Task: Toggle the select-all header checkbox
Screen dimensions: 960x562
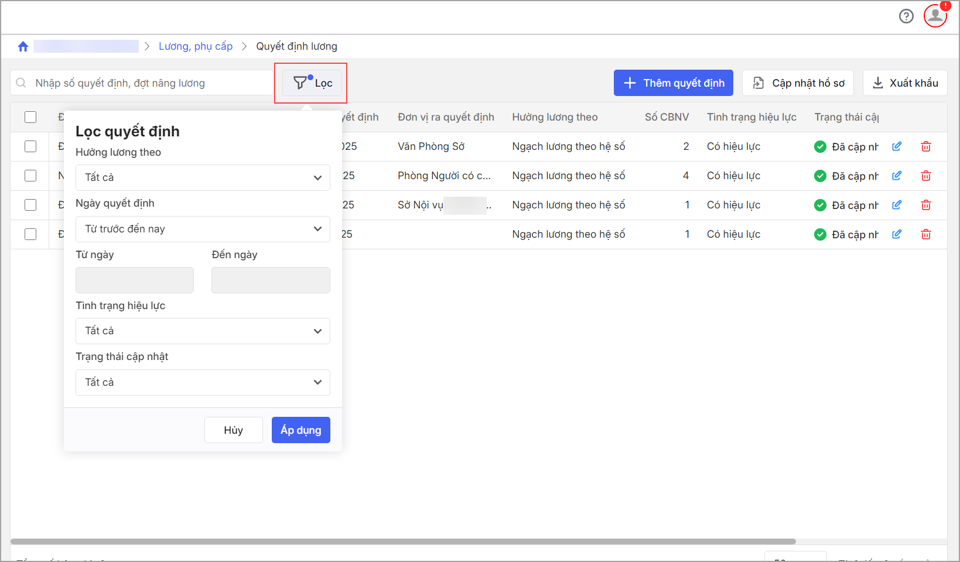Action: [x=30, y=117]
